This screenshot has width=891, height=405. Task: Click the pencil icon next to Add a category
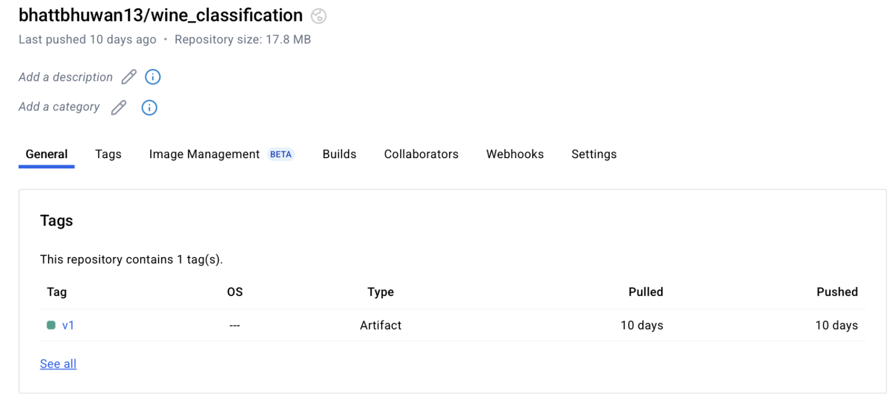point(119,107)
